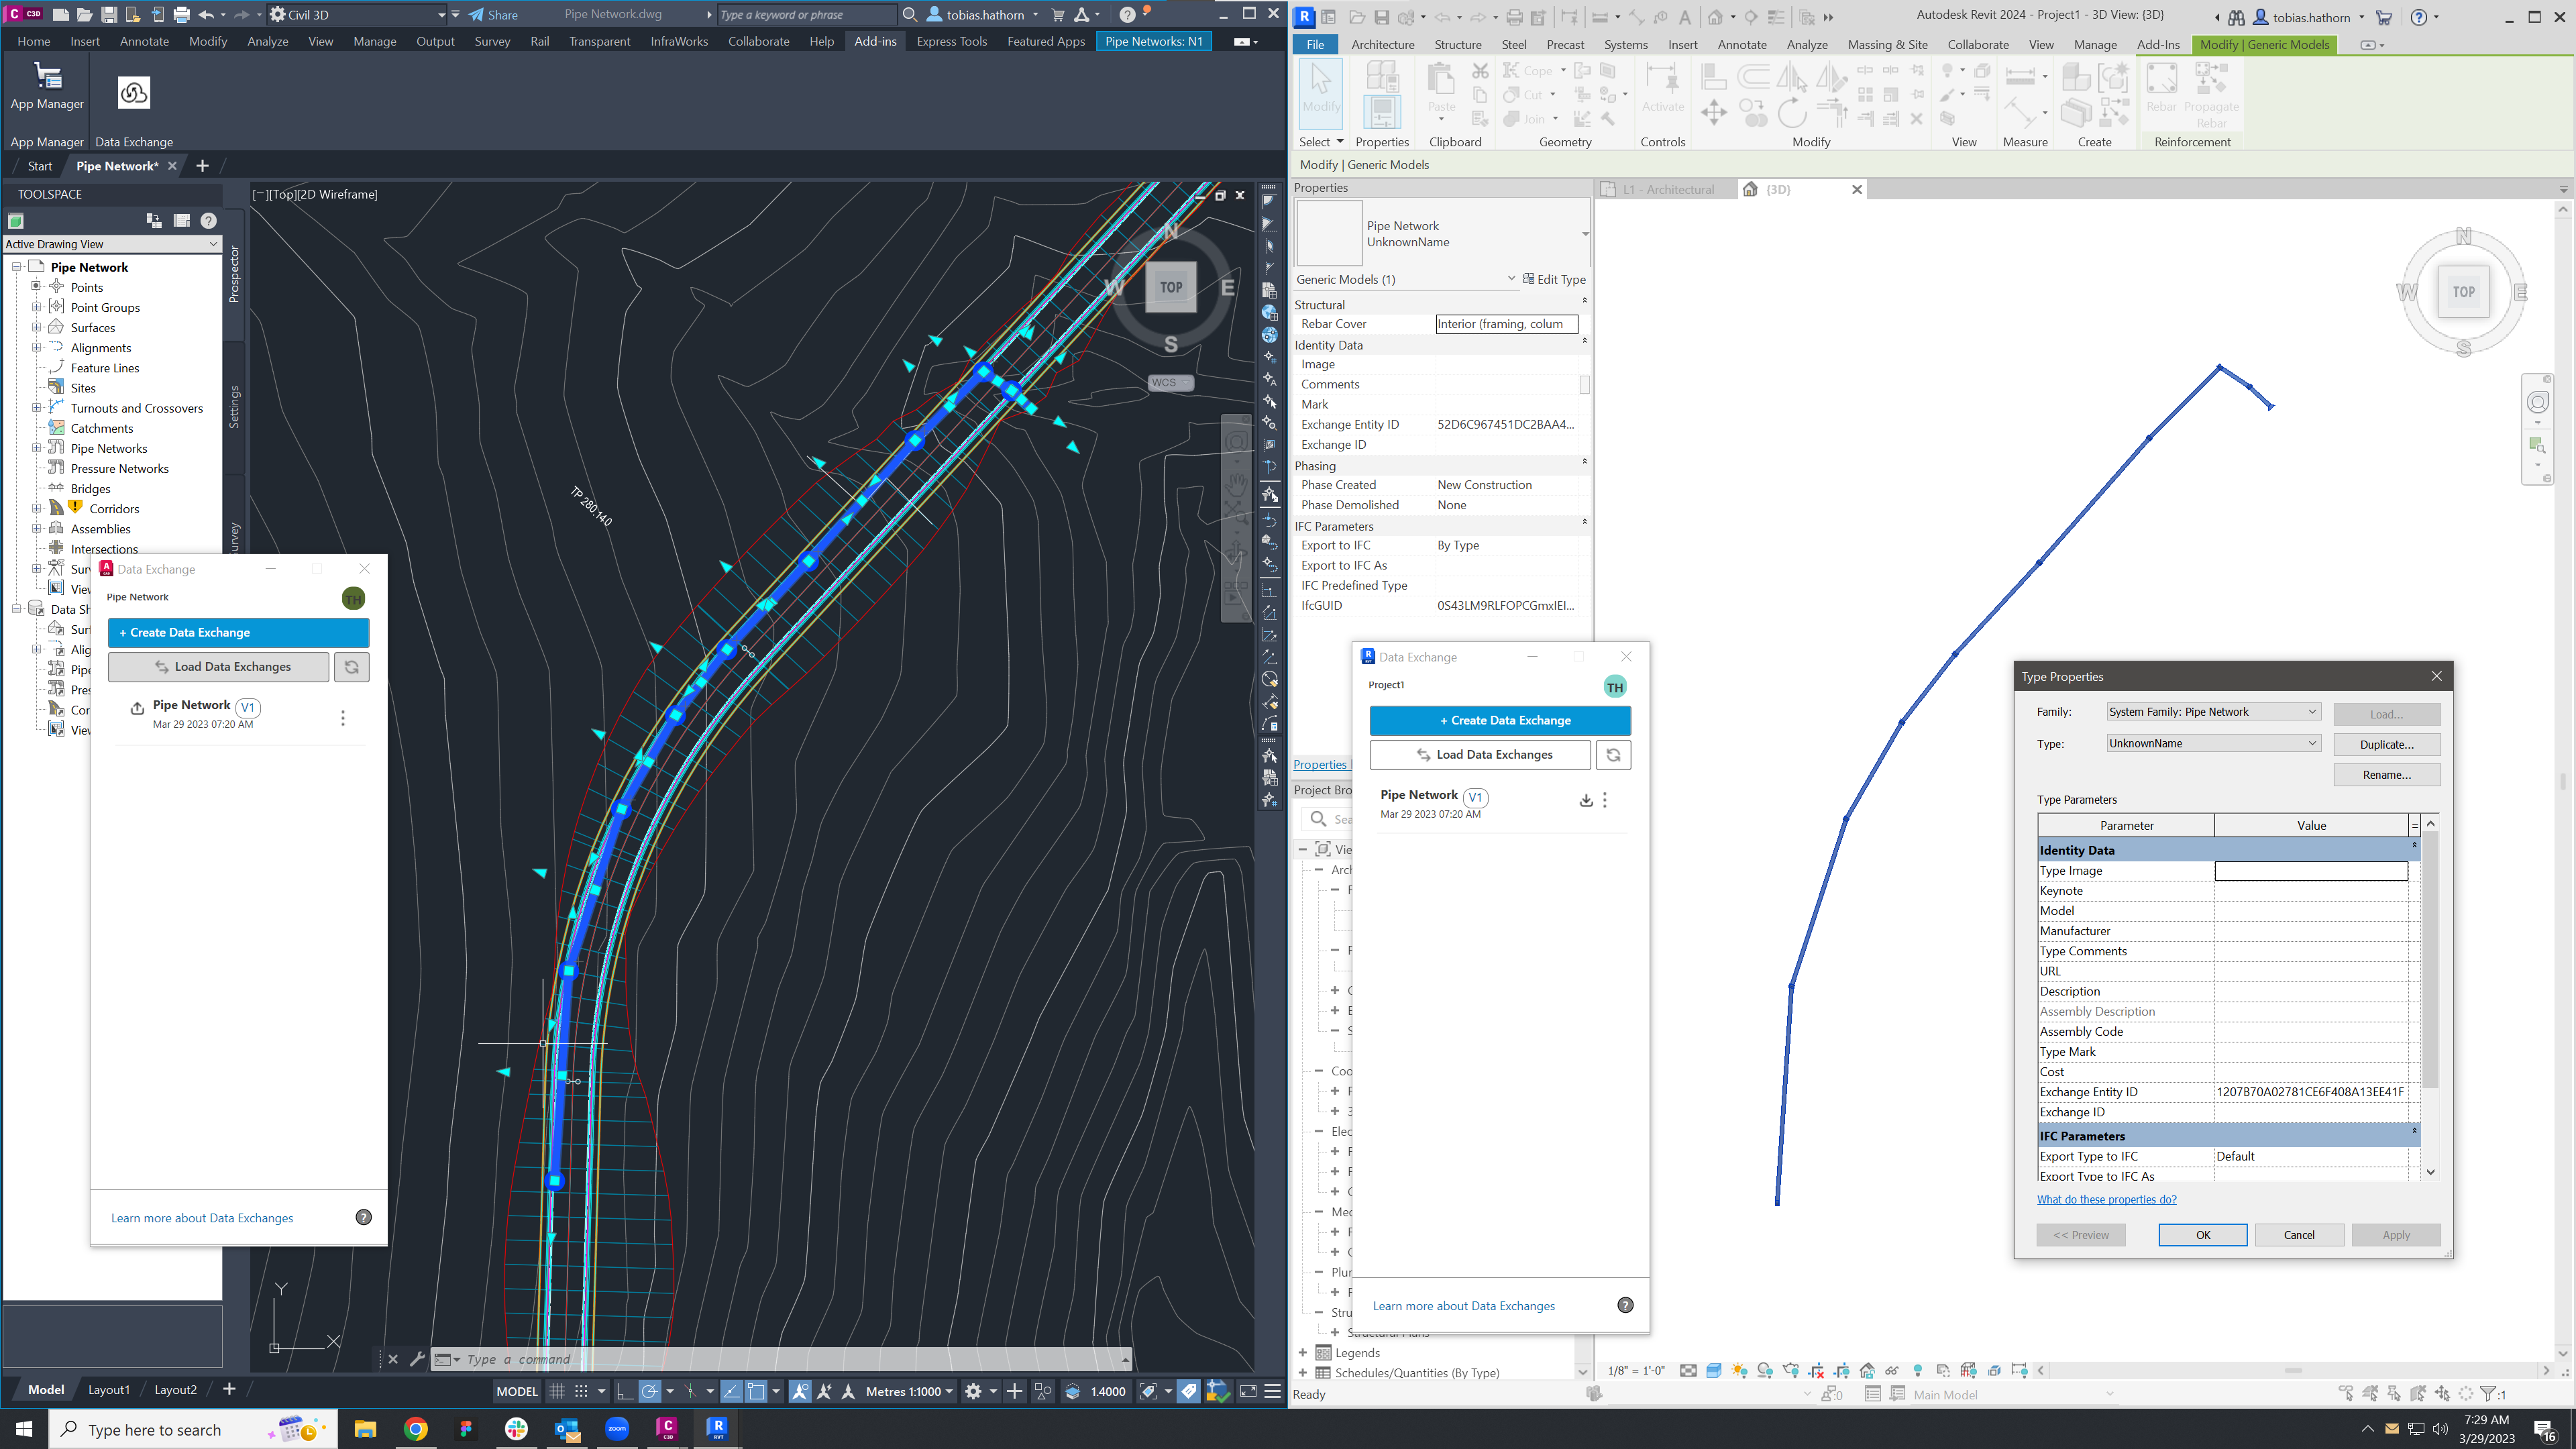Image resolution: width=2576 pixels, height=1449 pixels.
Task: Toggle ortho mode in the Civil 3D status bar
Action: point(624,1391)
